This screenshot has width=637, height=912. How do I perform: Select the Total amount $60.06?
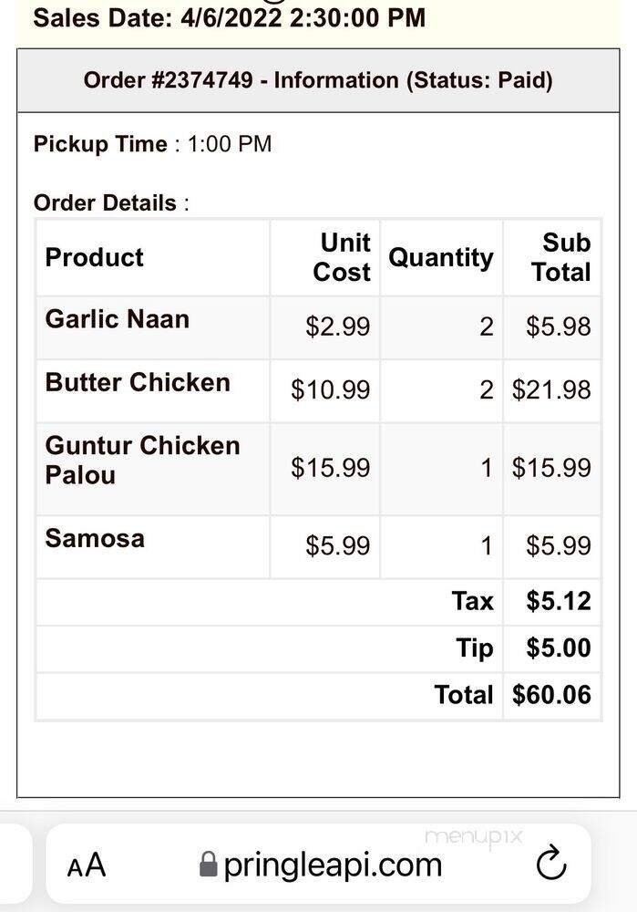pos(551,694)
